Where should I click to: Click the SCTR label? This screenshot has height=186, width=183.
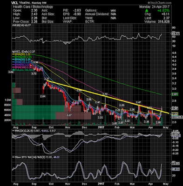click(89, 21)
